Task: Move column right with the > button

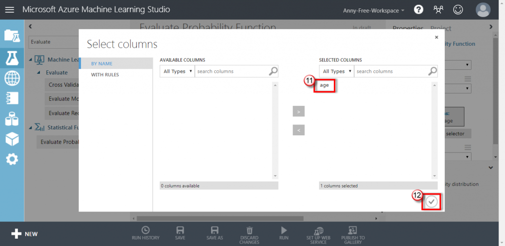Action: (x=298, y=112)
